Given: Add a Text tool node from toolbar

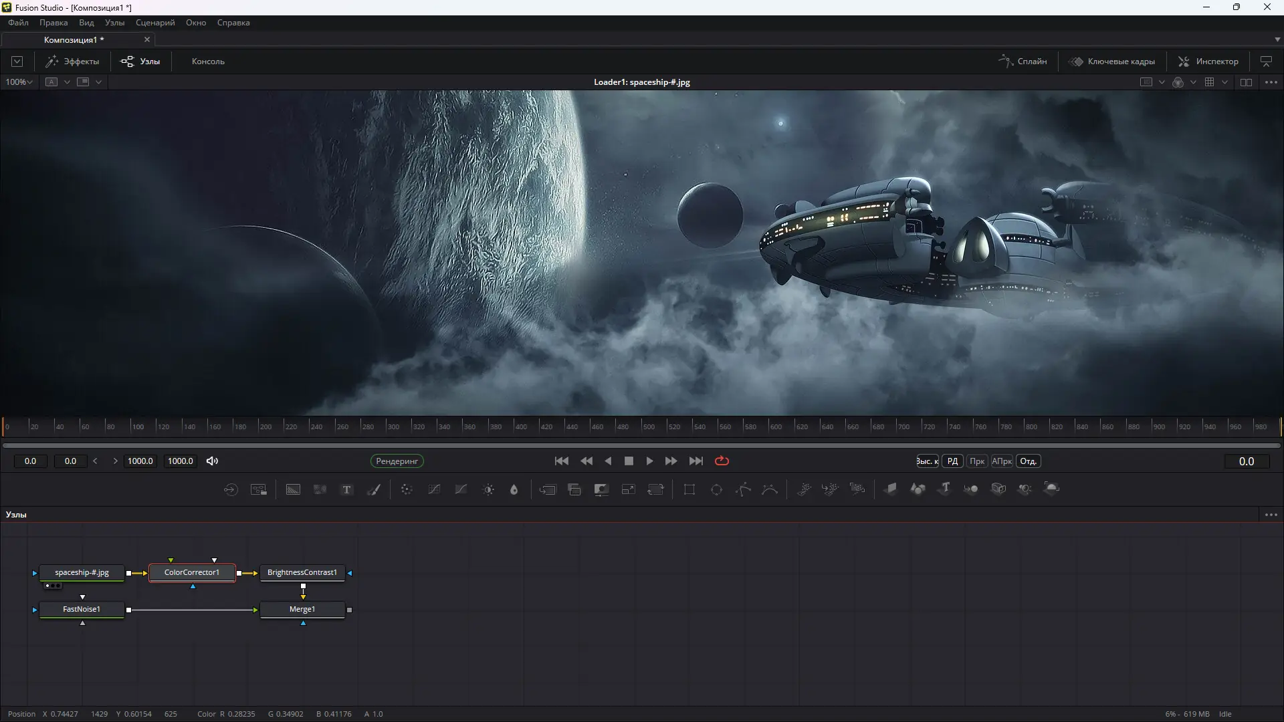Looking at the screenshot, I should click(x=346, y=489).
